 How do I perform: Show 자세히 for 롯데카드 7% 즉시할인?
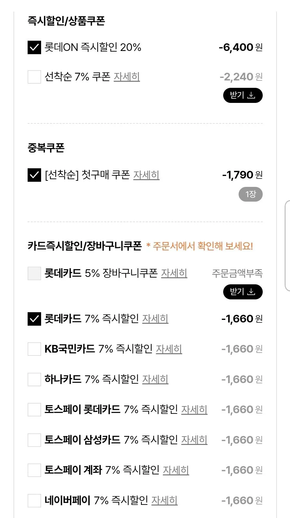(155, 319)
